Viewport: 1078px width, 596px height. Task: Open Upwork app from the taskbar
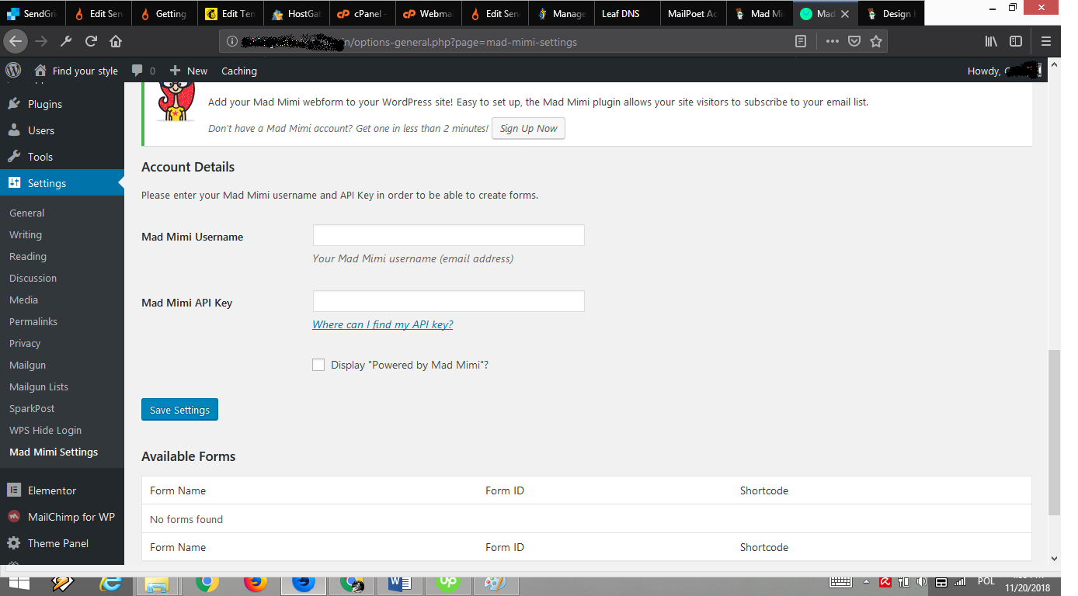[447, 584]
